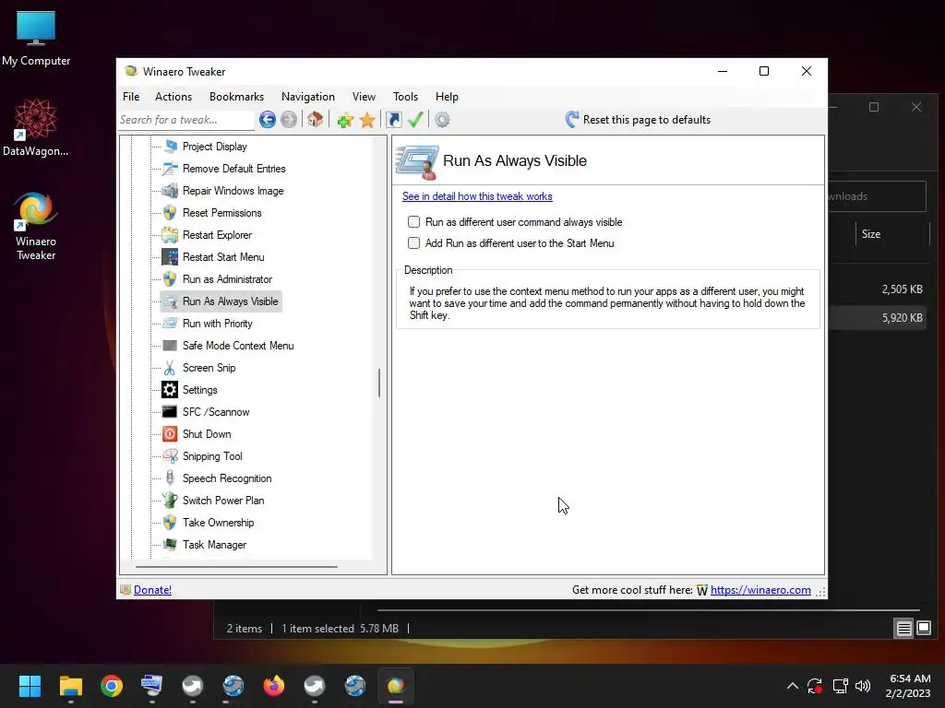Open File Explorer from the taskbar
Screen dimensions: 945x708
(70, 686)
